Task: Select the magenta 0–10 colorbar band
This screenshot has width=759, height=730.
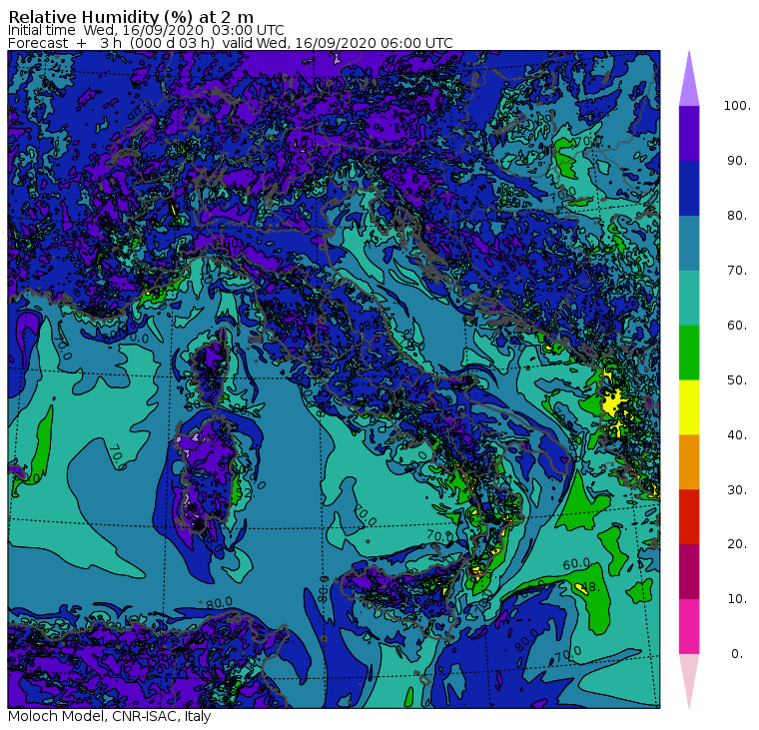Action: 689,627
